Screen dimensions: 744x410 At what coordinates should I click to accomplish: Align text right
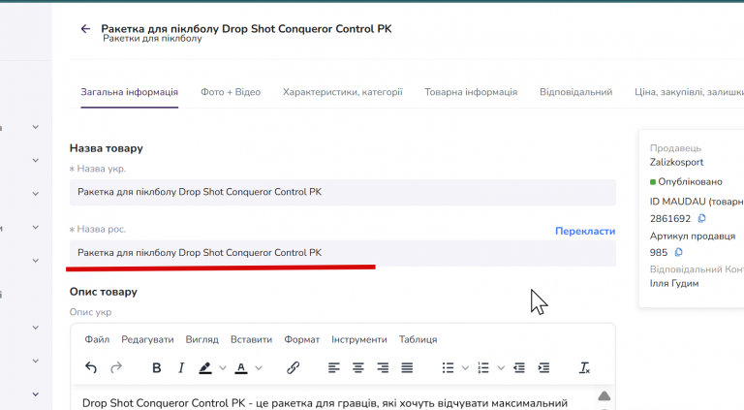click(383, 367)
